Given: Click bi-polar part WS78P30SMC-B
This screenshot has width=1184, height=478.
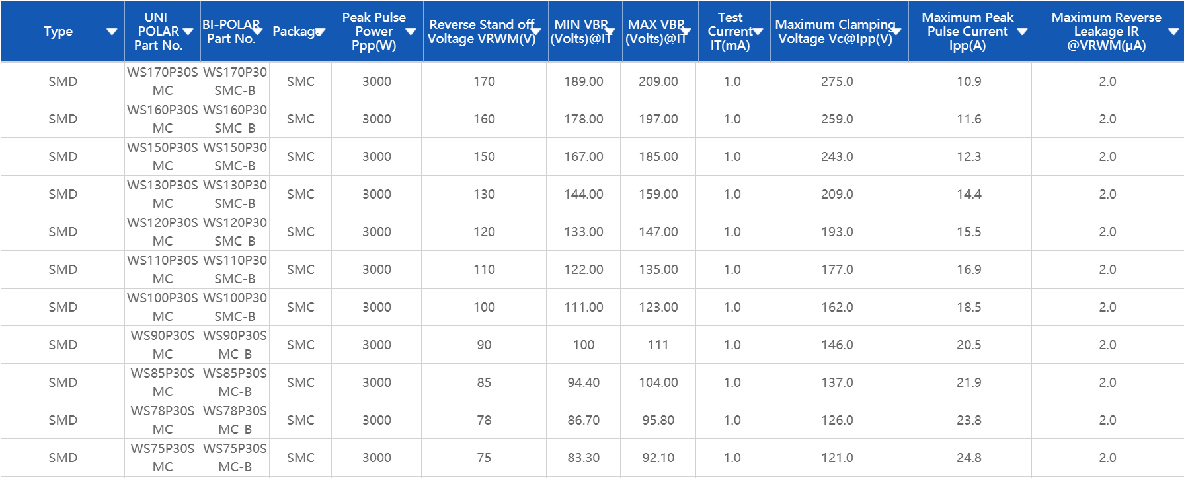Looking at the screenshot, I should pyautogui.click(x=235, y=420).
